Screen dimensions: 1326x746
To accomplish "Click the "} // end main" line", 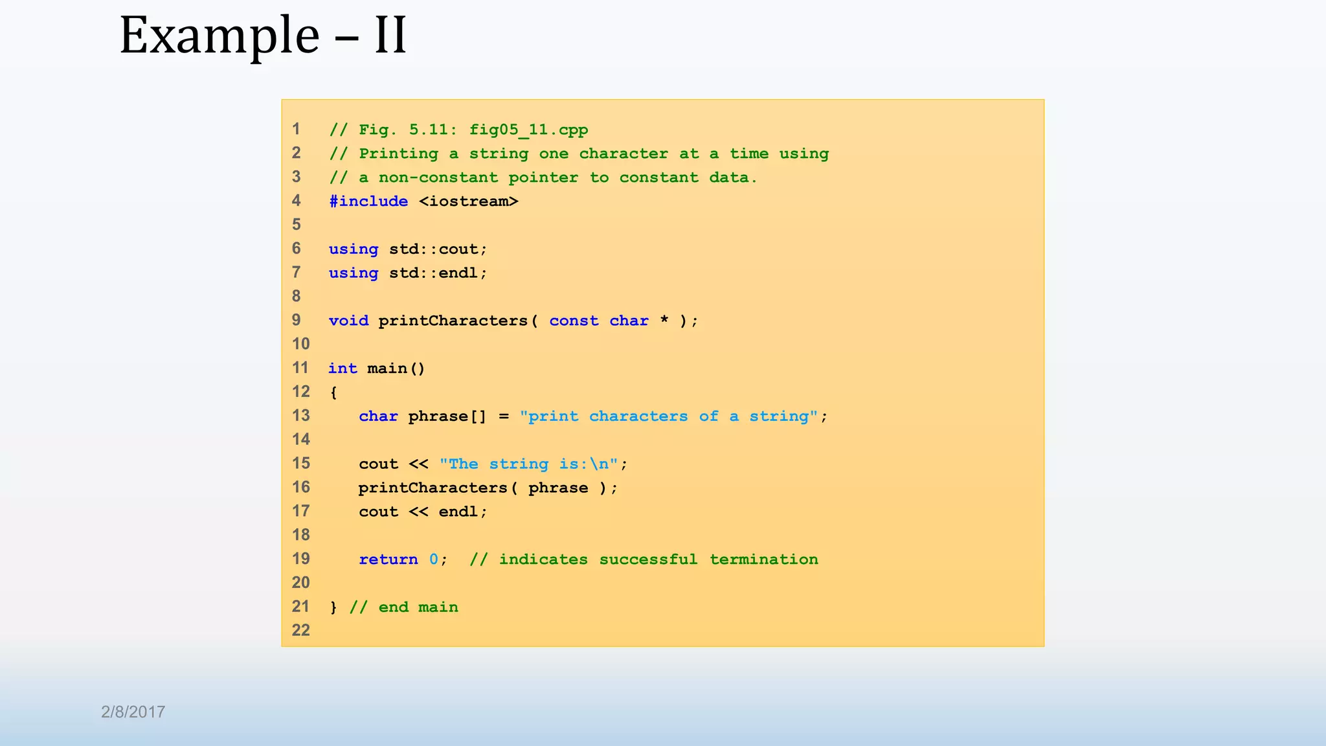I will 394,607.
